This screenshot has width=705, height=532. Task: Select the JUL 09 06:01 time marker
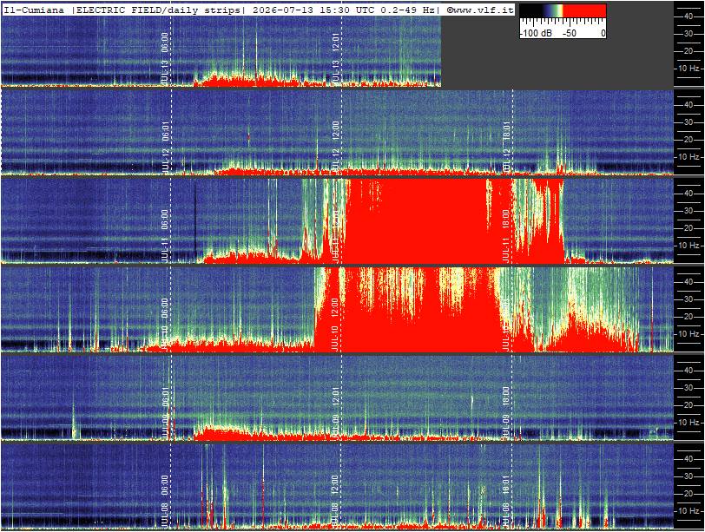pos(164,412)
